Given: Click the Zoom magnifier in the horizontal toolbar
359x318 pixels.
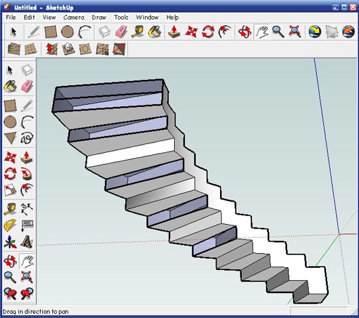Looking at the screenshot, I should [x=278, y=32].
